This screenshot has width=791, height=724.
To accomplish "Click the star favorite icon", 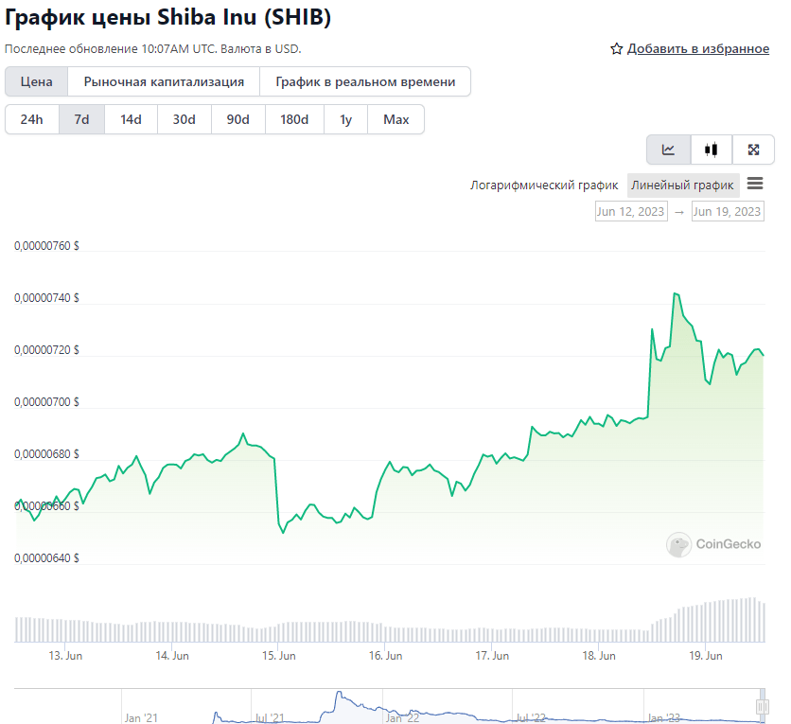I will [x=617, y=49].
